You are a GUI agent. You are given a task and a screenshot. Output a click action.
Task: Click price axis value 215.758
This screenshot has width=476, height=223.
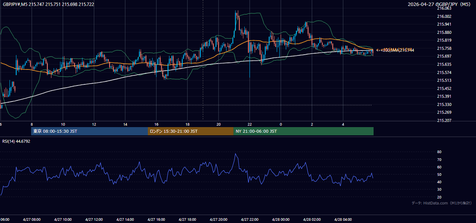pos(444,48)
